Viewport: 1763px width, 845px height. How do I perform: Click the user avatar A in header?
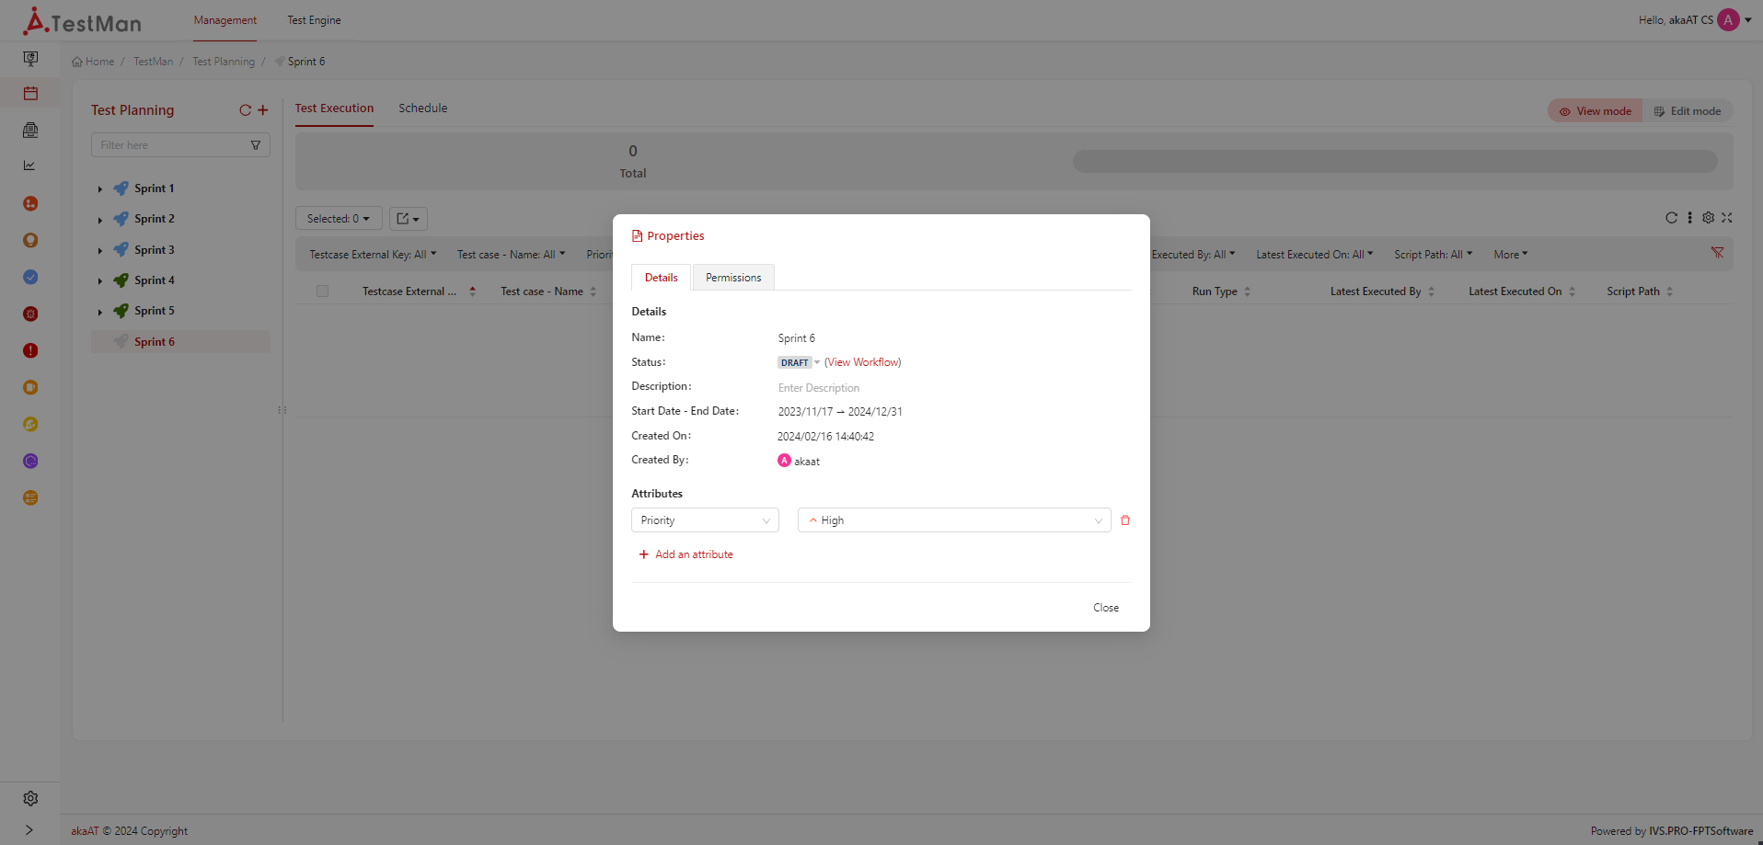click(x=1728, y=19)
